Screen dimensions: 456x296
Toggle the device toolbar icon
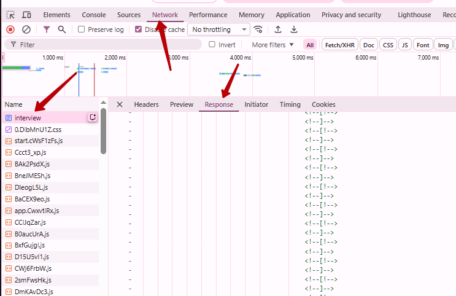(26, 15)
